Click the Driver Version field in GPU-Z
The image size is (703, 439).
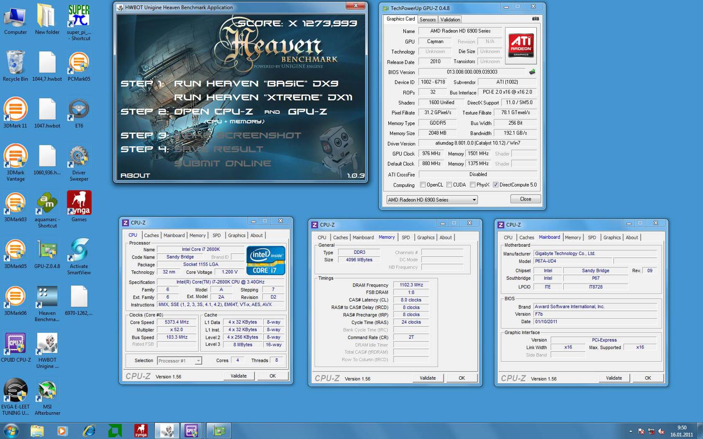coord(478,143)
